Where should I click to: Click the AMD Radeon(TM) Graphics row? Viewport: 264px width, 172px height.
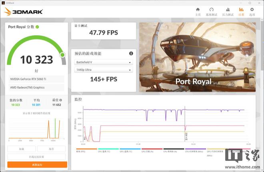coord(36,87)
